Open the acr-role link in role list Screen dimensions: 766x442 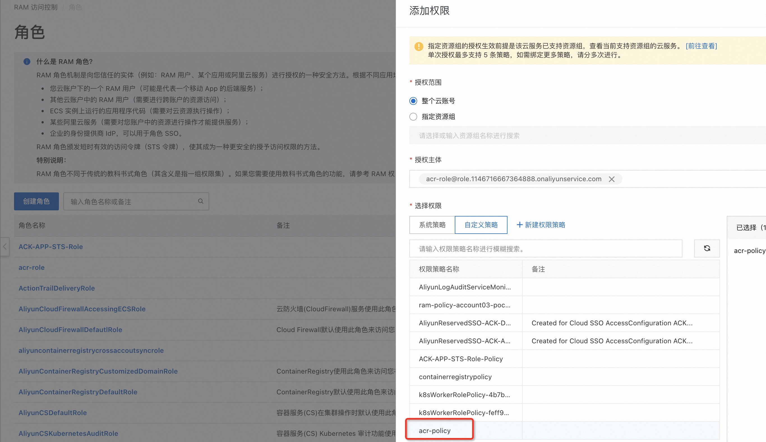click(32, 268)
